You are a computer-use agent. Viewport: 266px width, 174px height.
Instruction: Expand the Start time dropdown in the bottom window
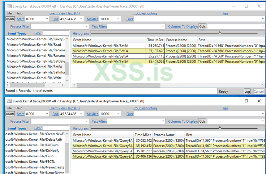(47, 114)
